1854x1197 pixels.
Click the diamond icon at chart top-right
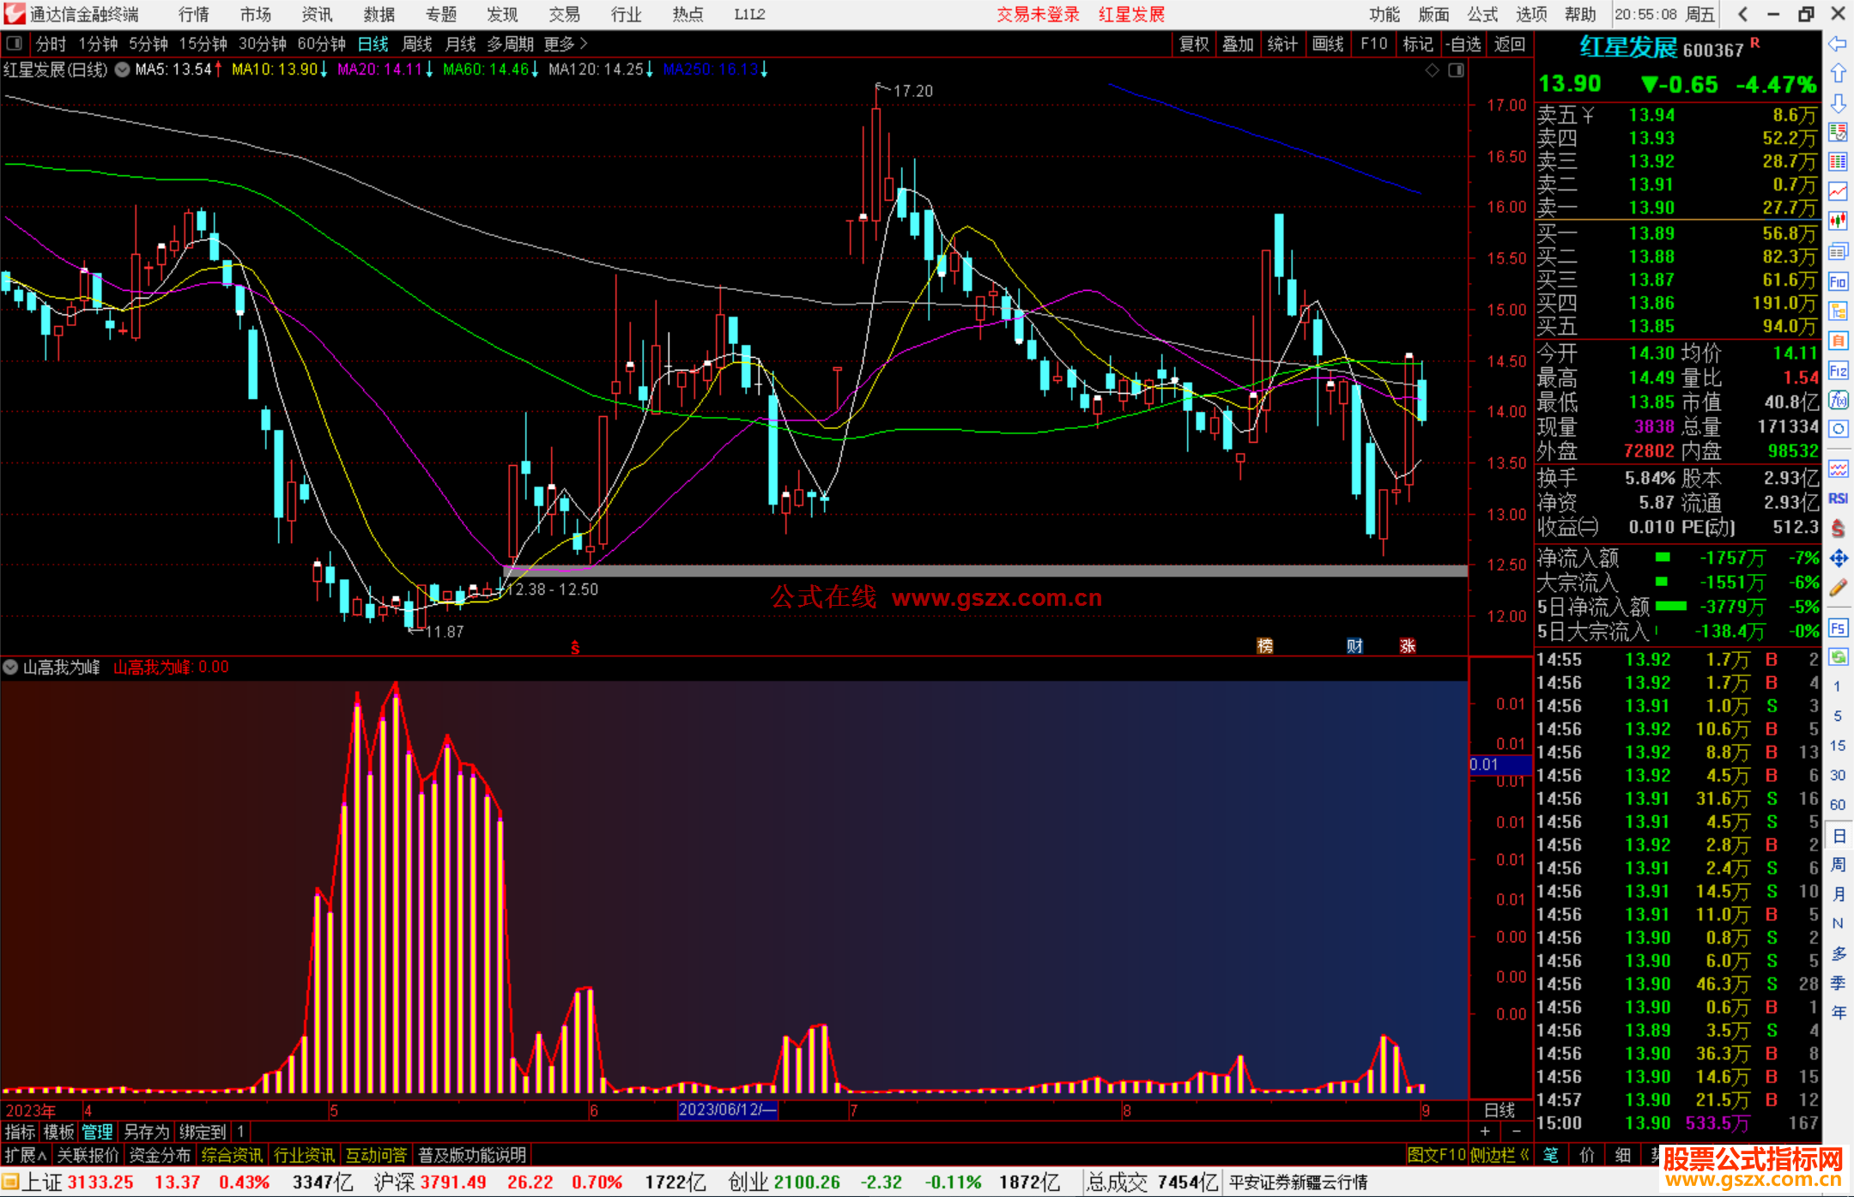pos(1432,70)
